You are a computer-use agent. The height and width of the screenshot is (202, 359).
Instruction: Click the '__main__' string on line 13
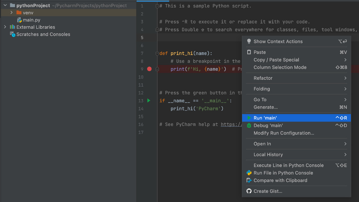coord(215,100)
